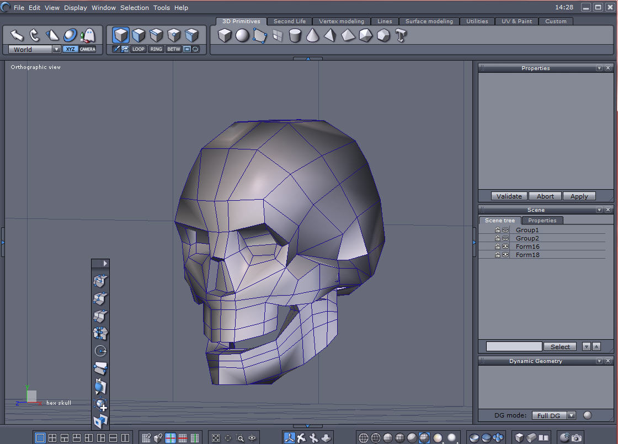Click the fit-all view icon
Viewport: 618px width, 444px height.
[x=216, y=438]
